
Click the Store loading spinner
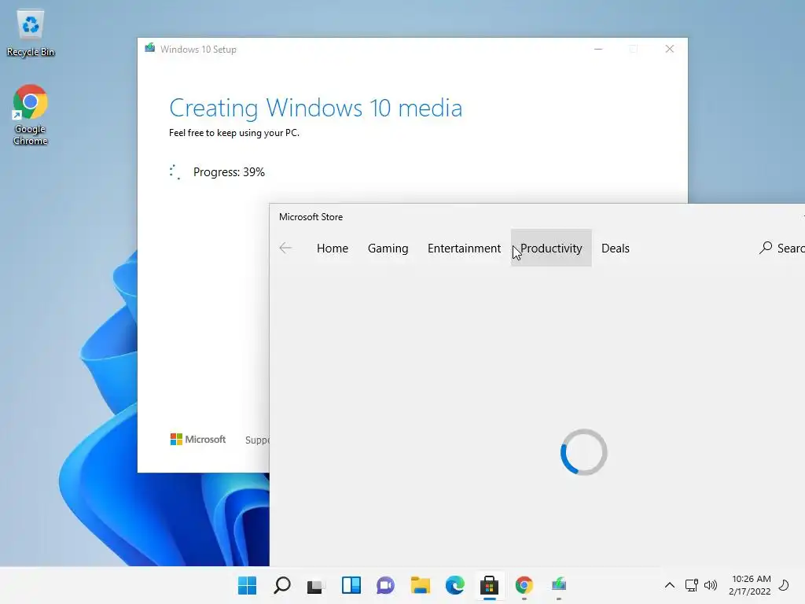coord(584,452)
